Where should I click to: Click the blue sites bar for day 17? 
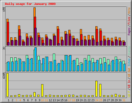pyautogui.click(x=70, y=63)
